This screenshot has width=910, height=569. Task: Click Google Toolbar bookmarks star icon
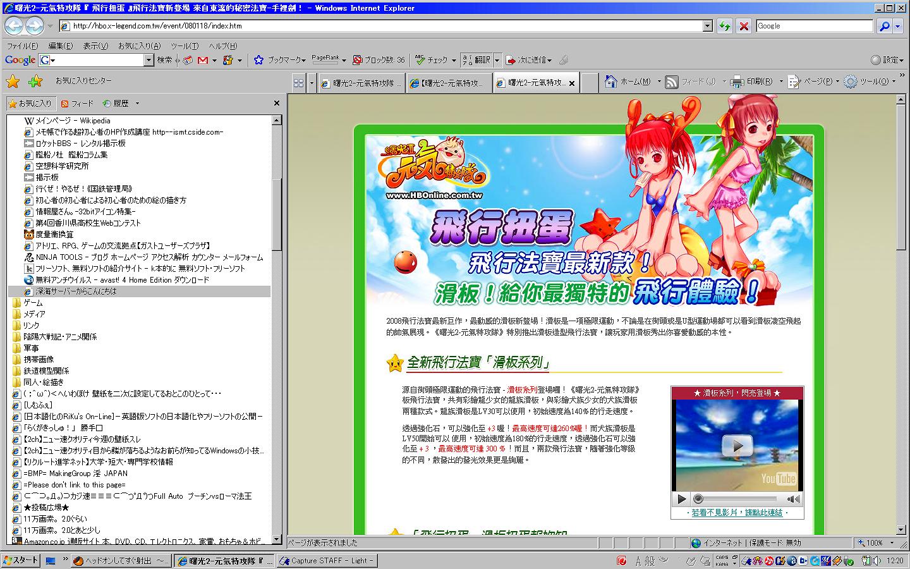click(x=258, y=60)
